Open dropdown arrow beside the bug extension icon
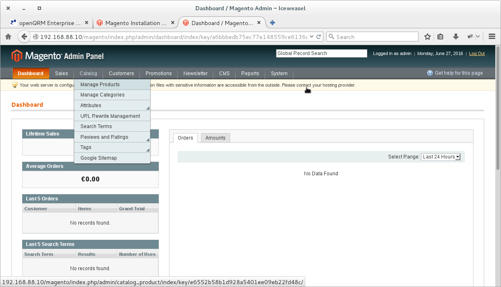 478,37
